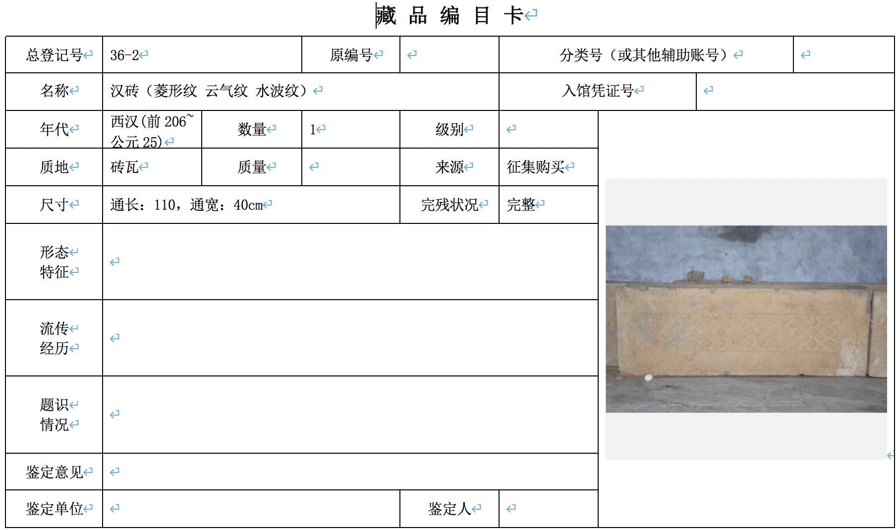The height and width of the screenshot is (530, 896).
Task: Select the 形态特征 label cell
Action: pyautogui.click(x=54, y=262)
